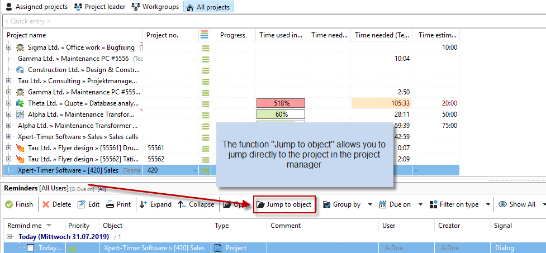
Task: Click the Edit reminder icon
Action: (x=81, y=204)
